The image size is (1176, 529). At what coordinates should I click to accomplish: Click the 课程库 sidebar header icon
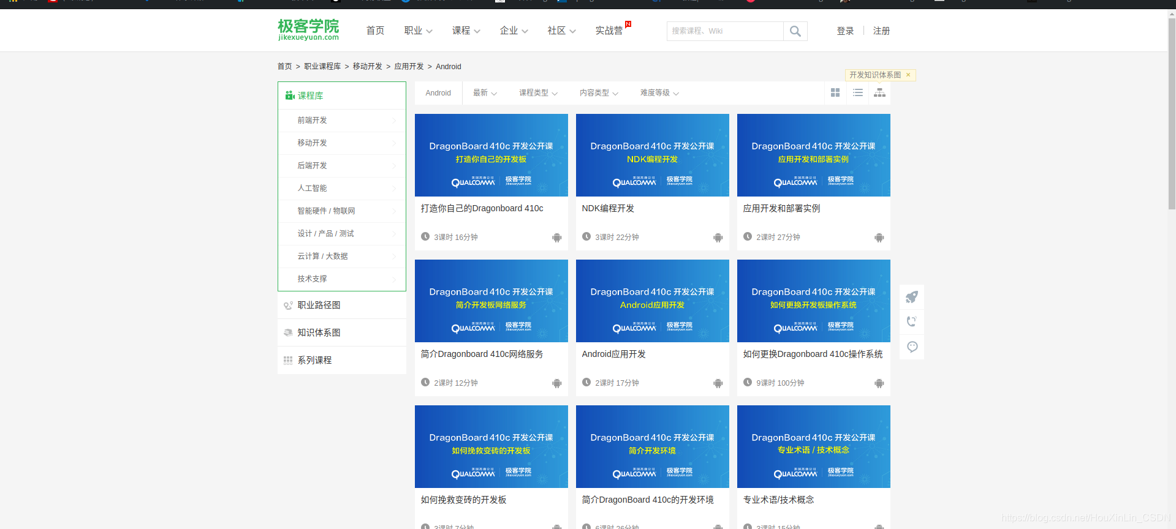pos(290,96)
